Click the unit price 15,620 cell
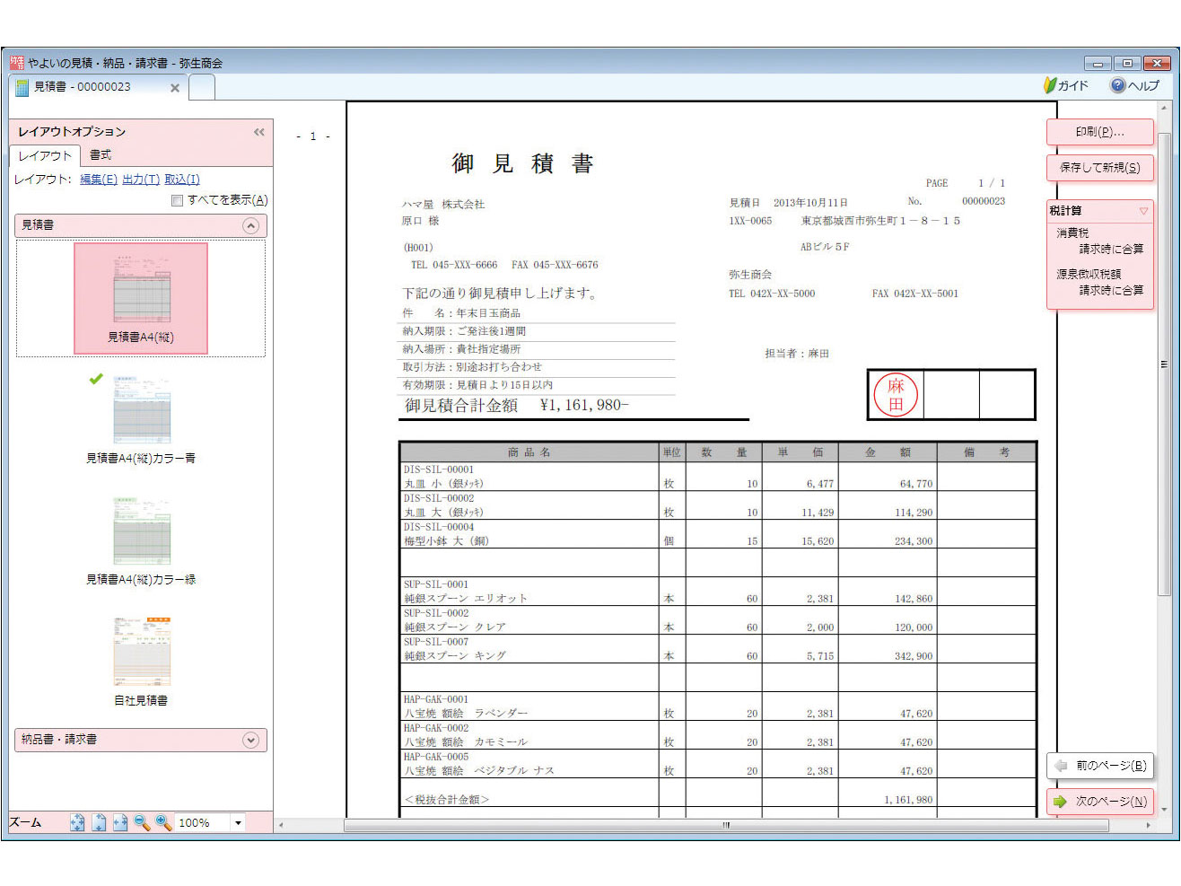Viewport: 1181px width, 886px height. (818, 541)
